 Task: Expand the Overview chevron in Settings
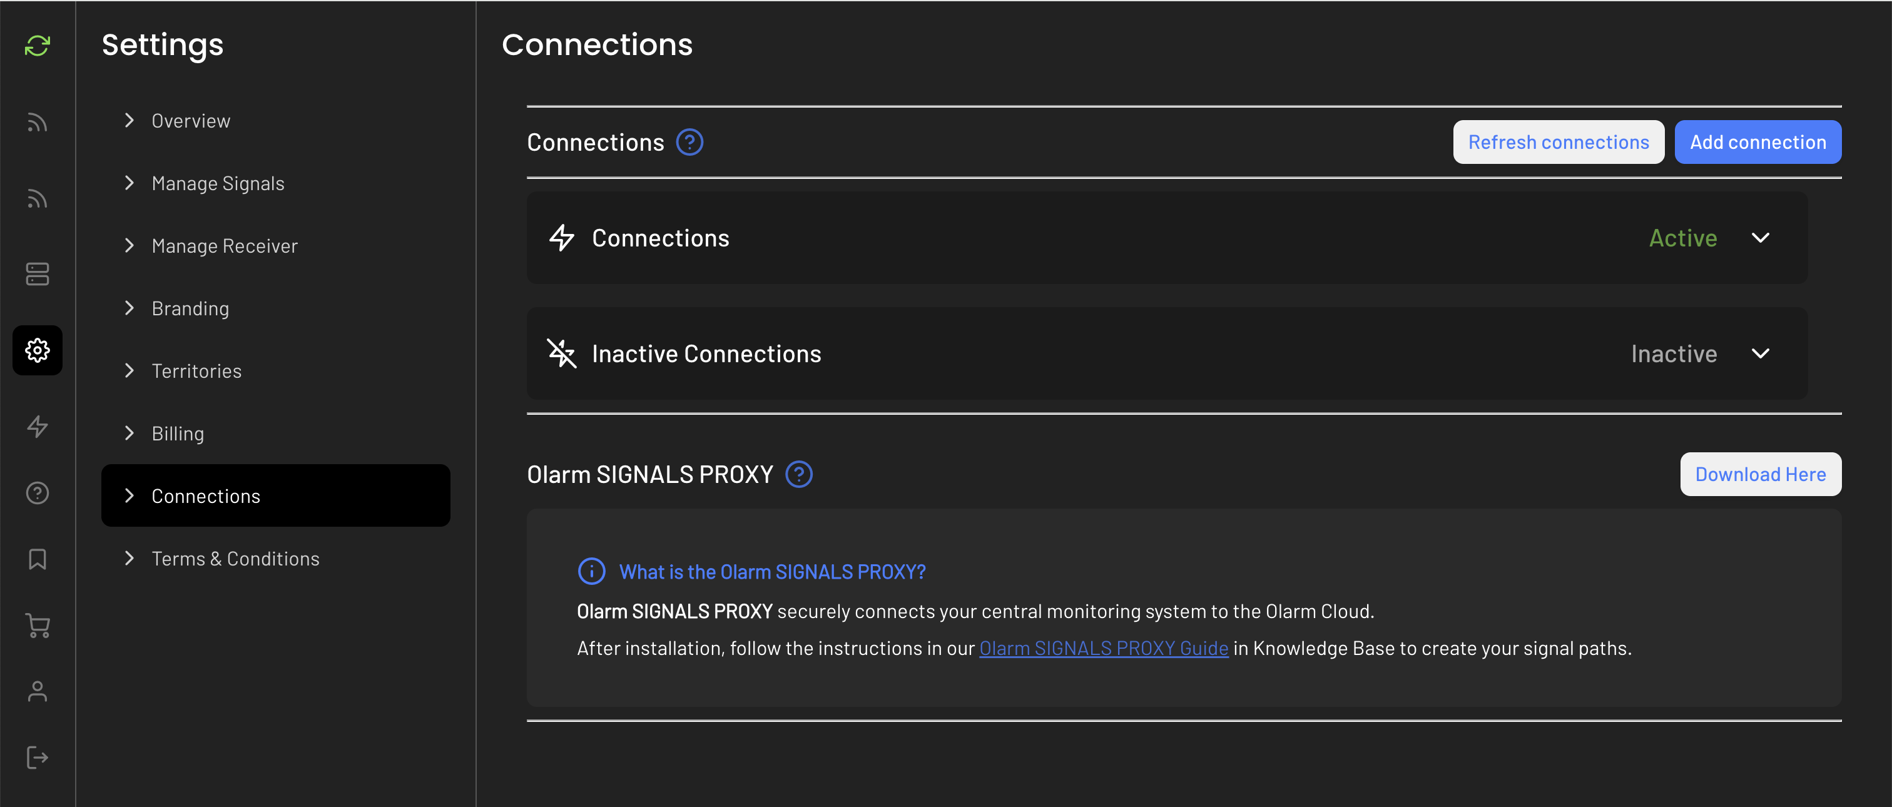(x=130, y=121)
